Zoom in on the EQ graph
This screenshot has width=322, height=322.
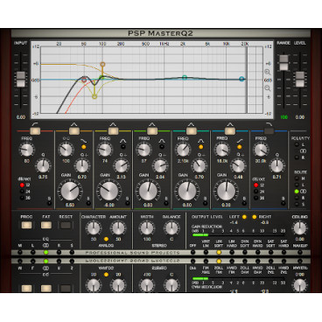coord(268,72)
